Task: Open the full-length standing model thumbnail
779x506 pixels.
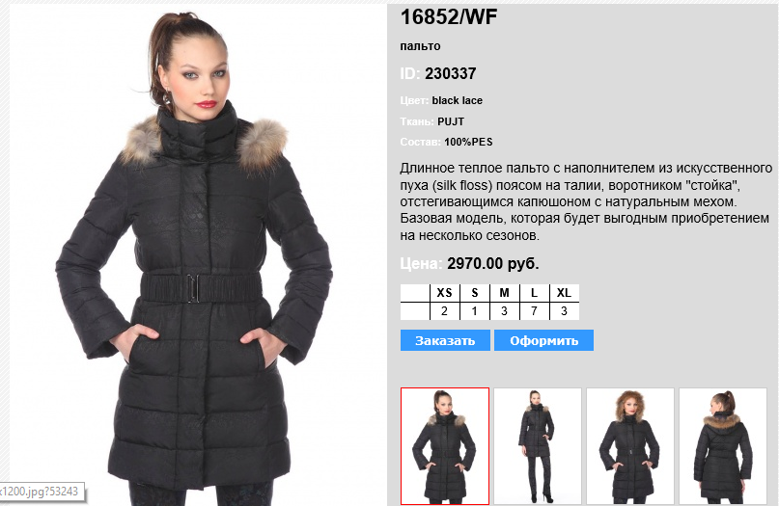Action: click(538, 446)
